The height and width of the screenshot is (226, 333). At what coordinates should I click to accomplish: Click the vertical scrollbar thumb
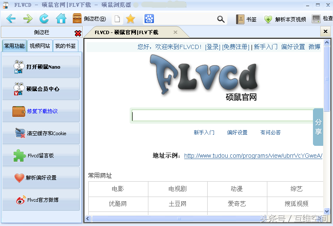click(327, 78)
